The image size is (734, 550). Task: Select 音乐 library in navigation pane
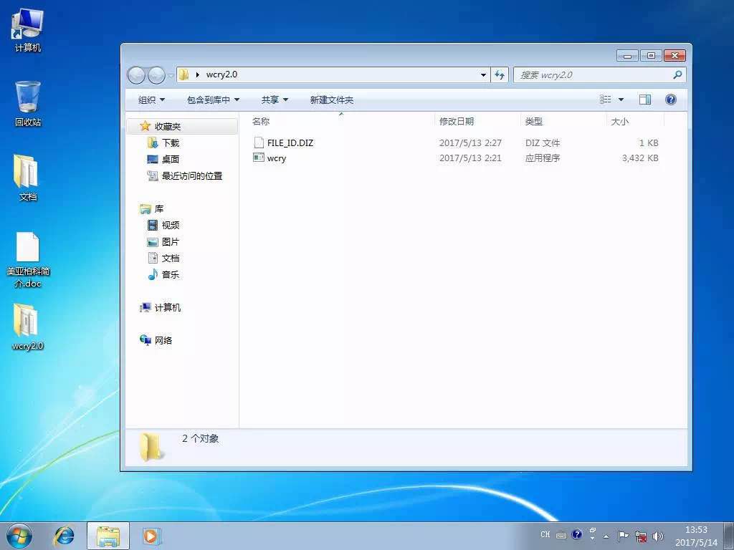click(171, 274)
